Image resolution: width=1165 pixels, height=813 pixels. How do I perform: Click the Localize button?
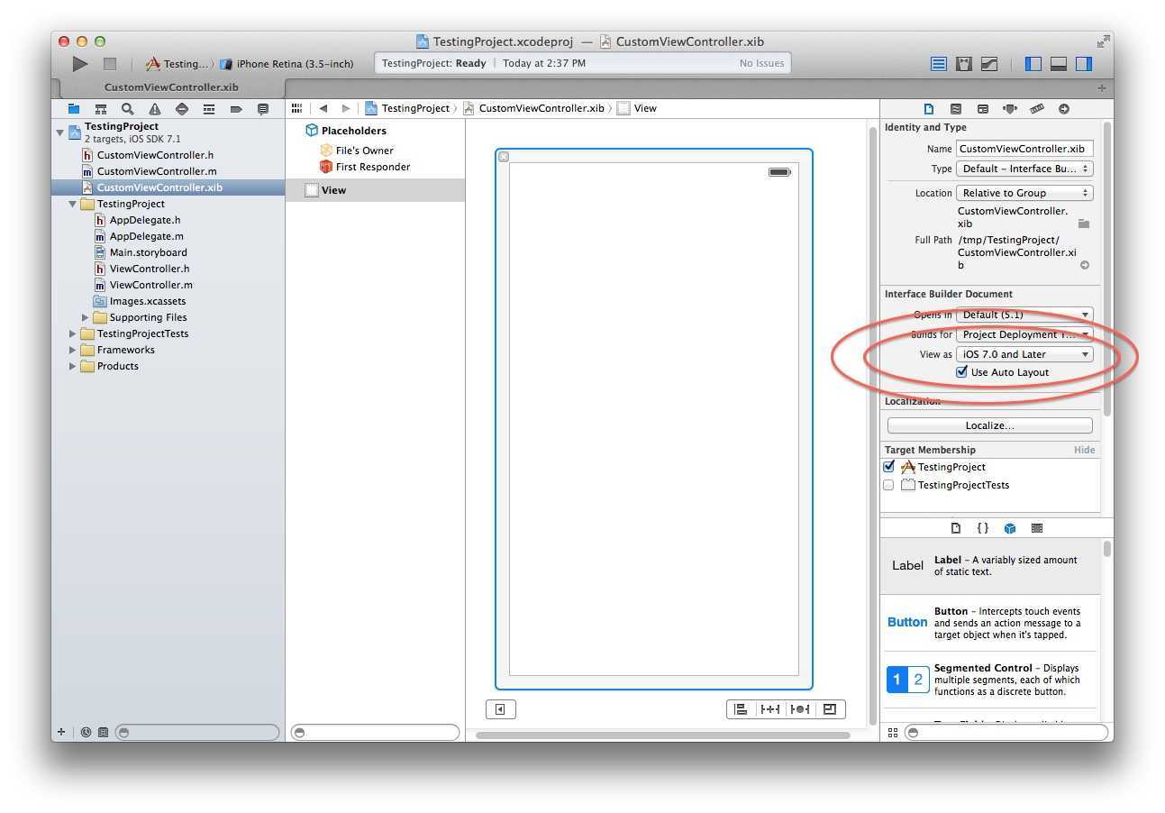[989, 425]
